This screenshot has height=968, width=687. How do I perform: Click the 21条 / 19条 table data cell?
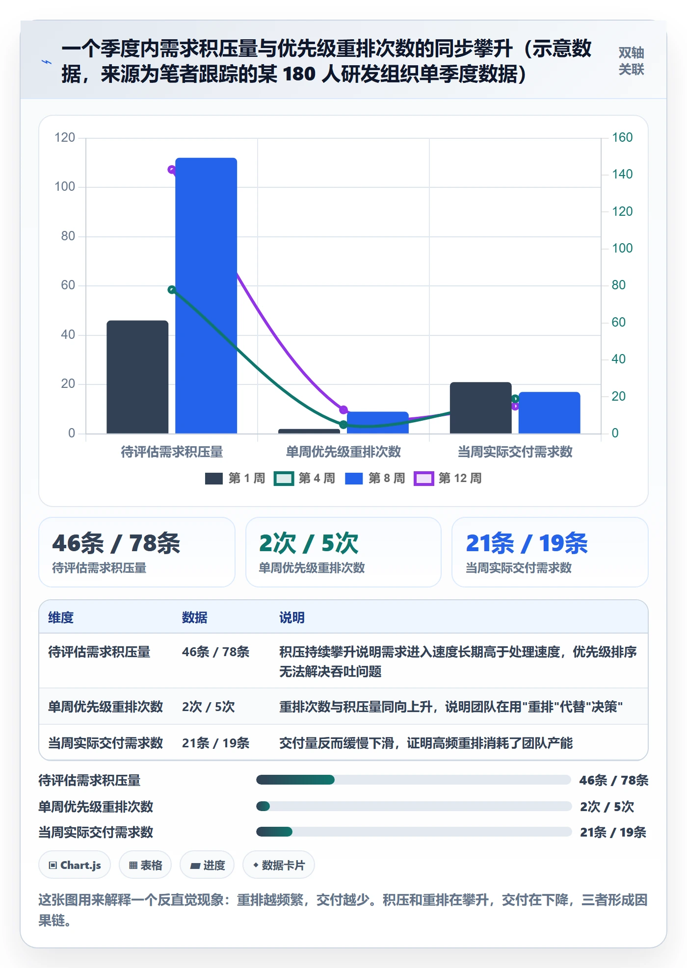(216, 743)
